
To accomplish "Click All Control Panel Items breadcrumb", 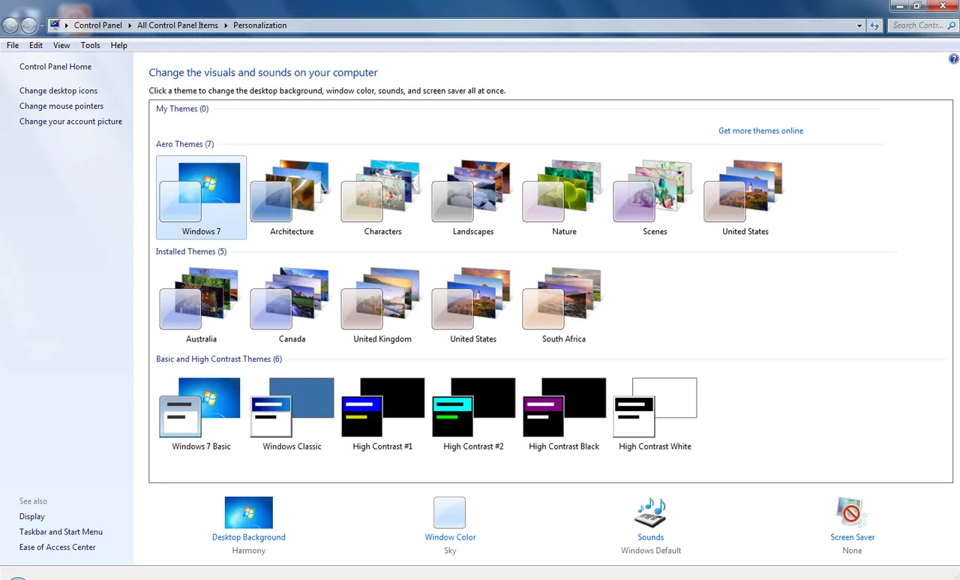I will (x=178, y=26).
